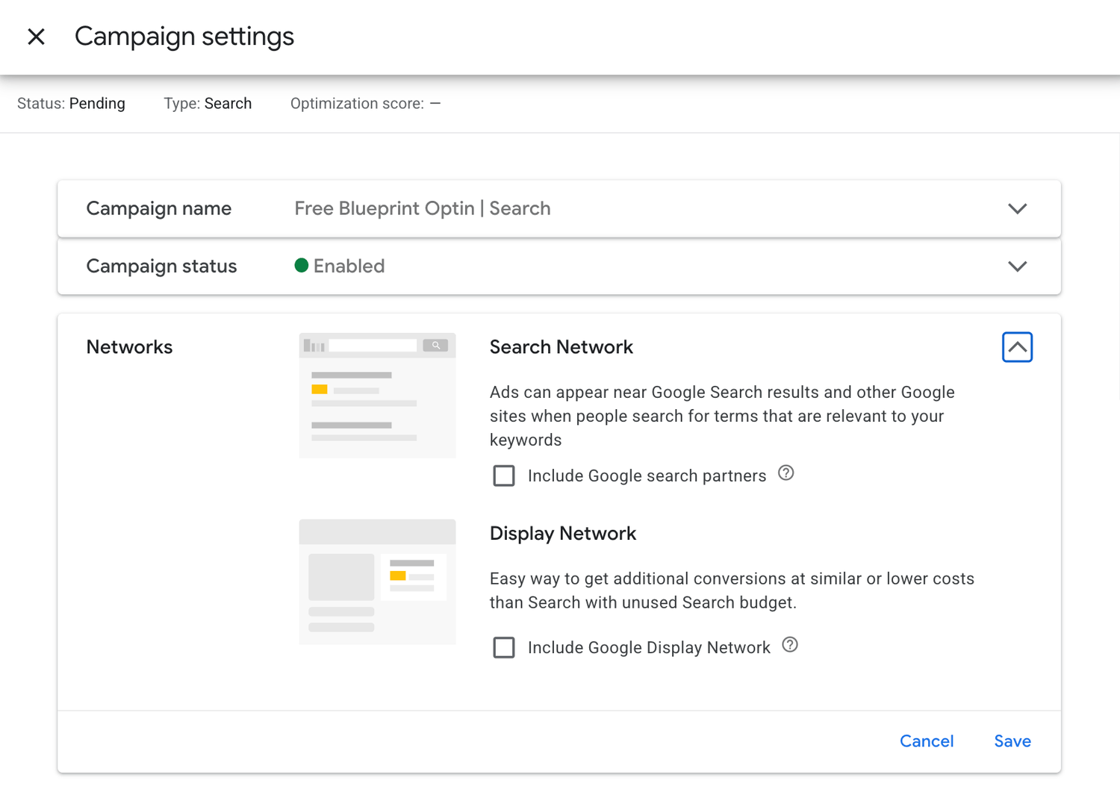Open help for Google Display Network

pyautogui.click(x=790, y=645)
